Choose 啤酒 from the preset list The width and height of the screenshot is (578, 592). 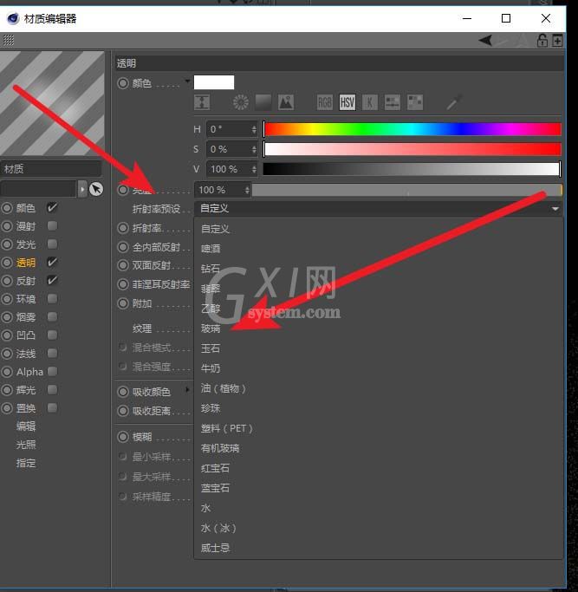click(x=211, y=249)
